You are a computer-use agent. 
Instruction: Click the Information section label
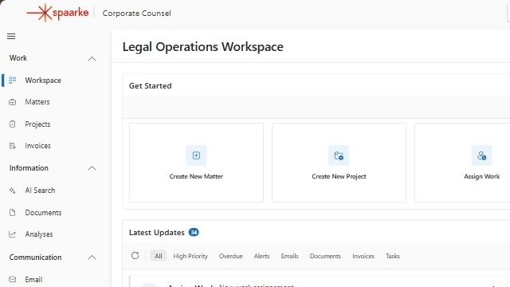tap(29, 168)
